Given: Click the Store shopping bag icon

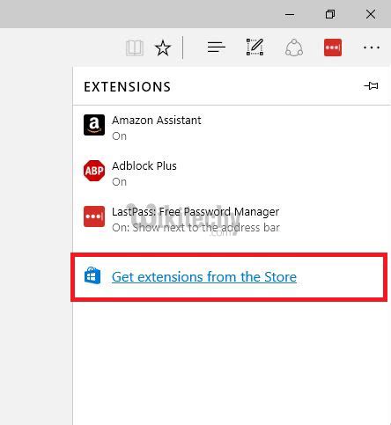Looking at the screenshot, I should point(92,275).
